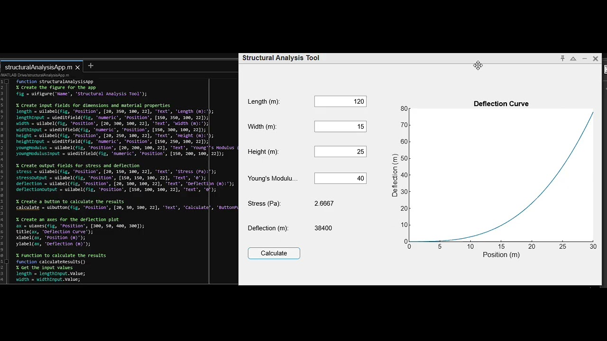This screenshot has height=341, width=607.
Task: Click the 'Deflection (m):' label
Action: pos(268,228)
